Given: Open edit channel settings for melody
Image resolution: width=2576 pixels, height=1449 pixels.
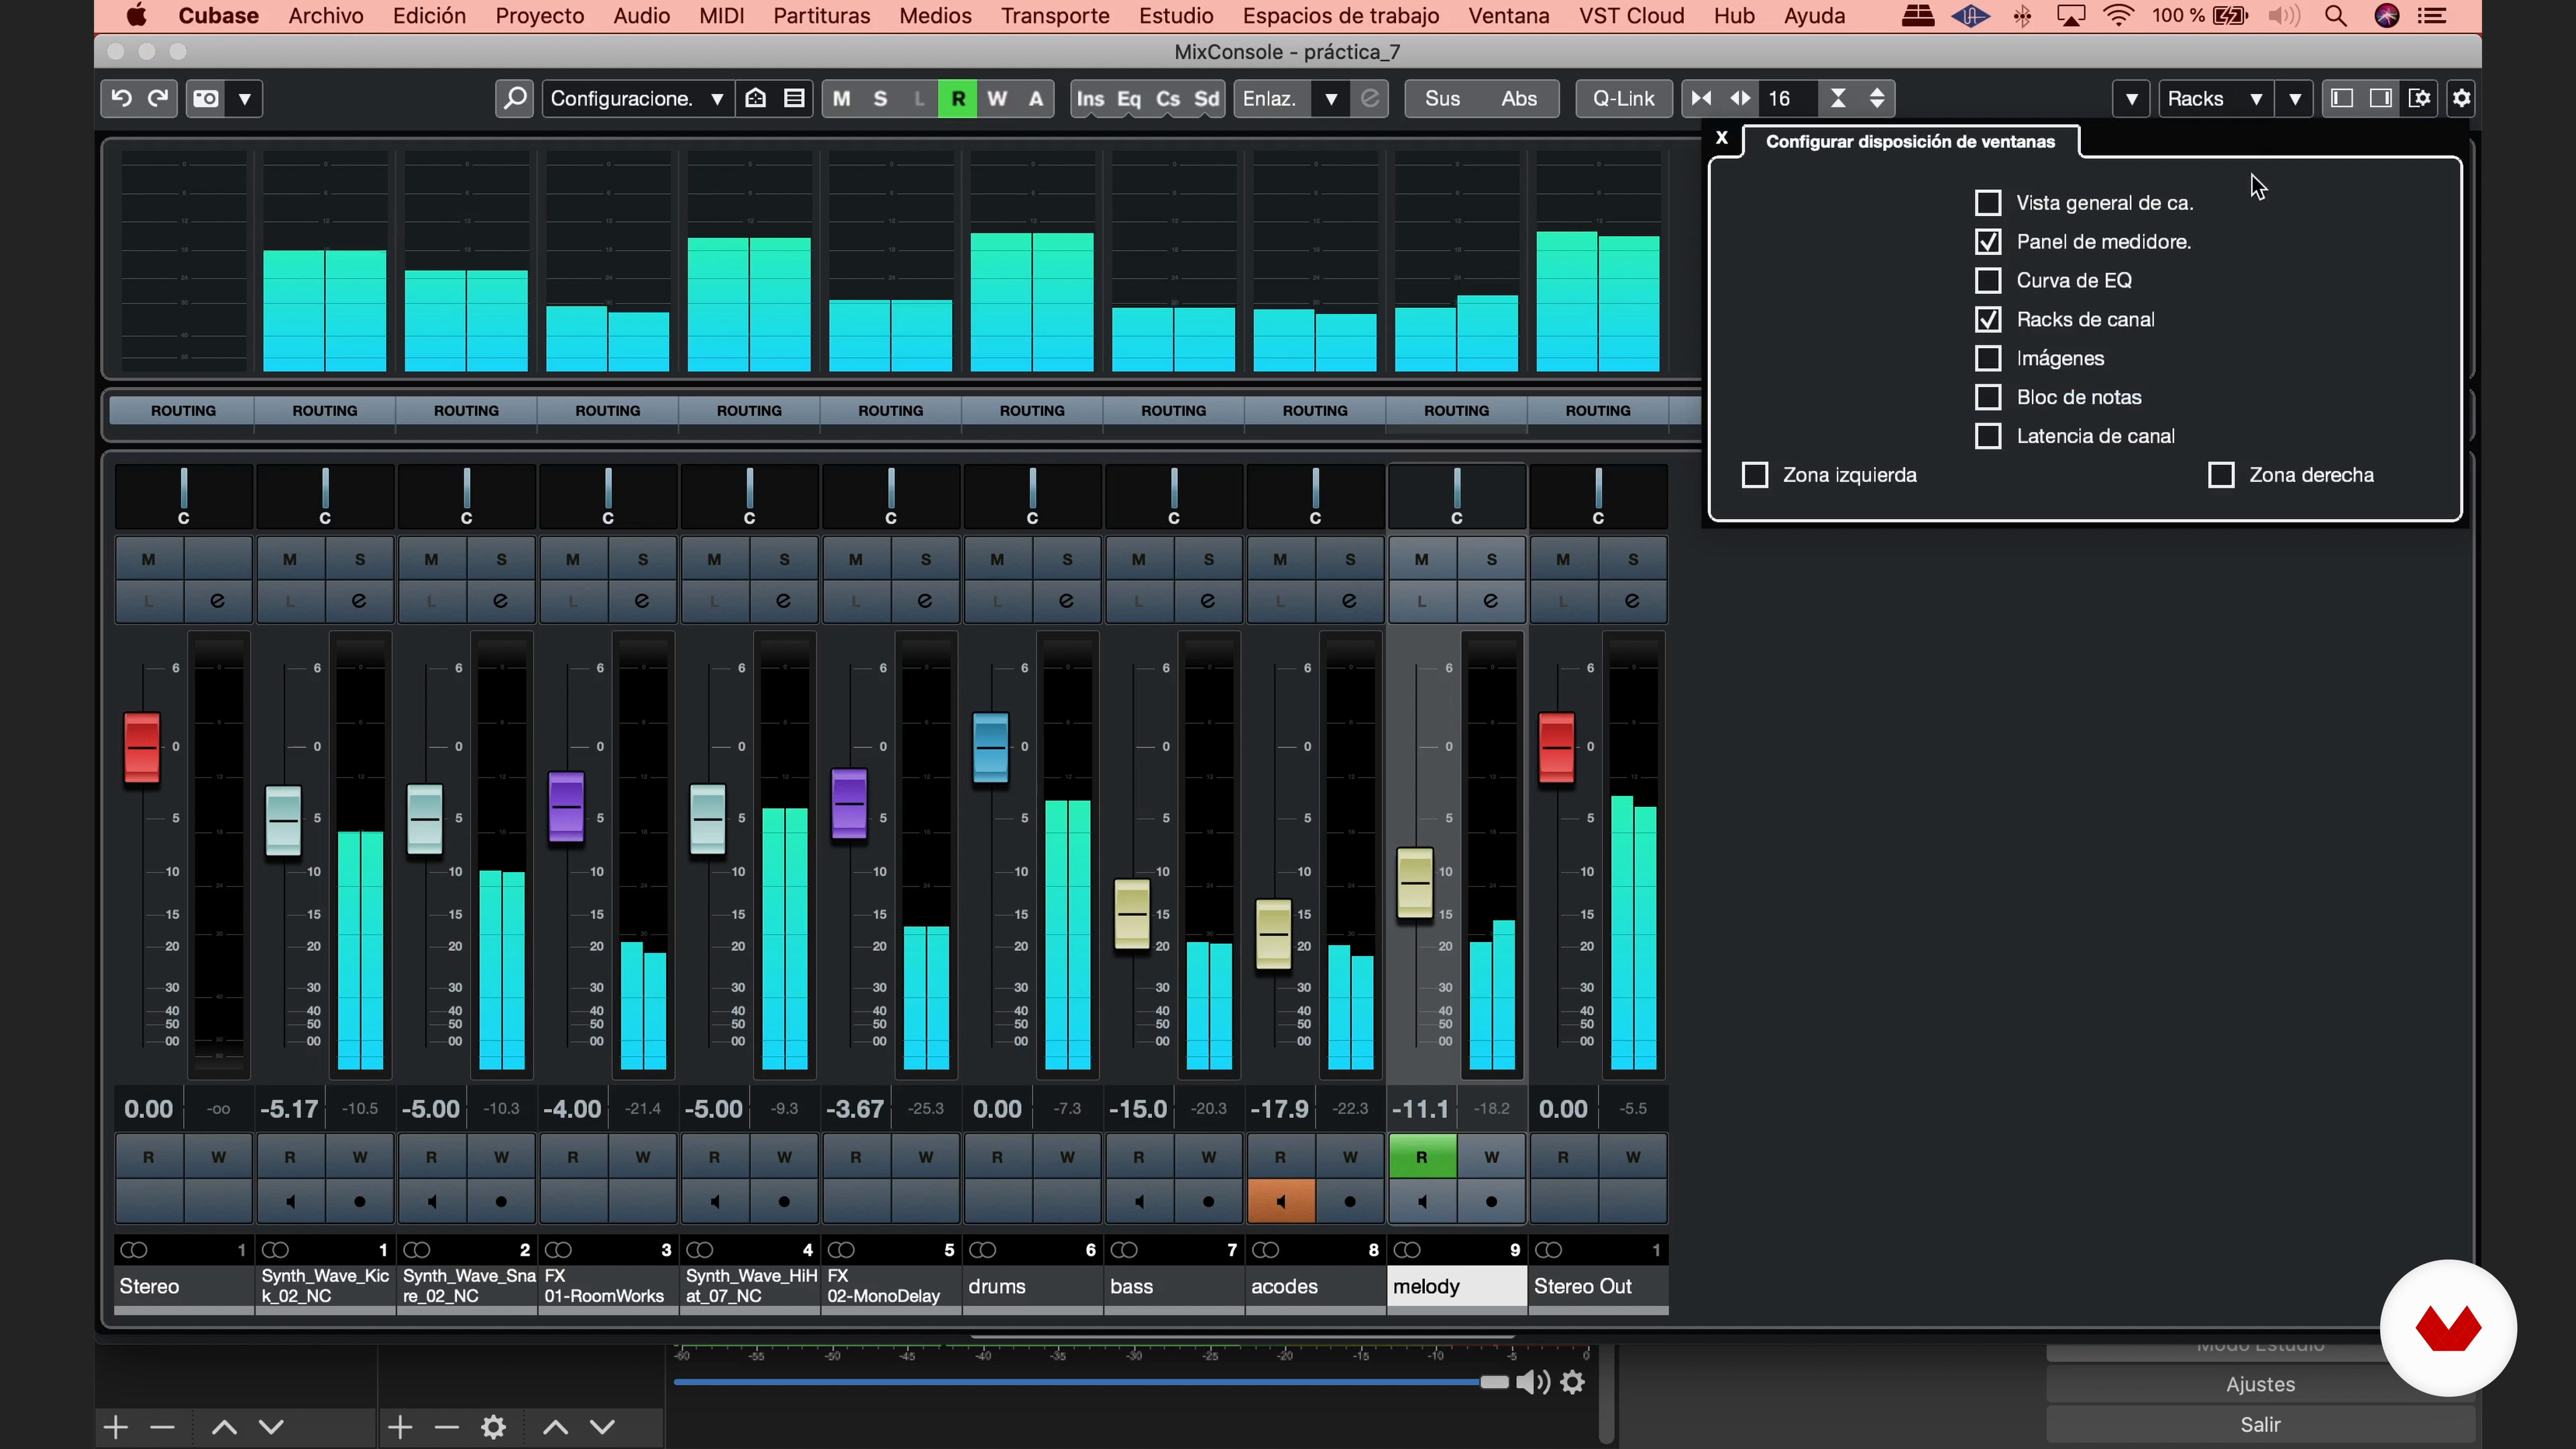Looking at the screenshot, I should point(1491,601).
